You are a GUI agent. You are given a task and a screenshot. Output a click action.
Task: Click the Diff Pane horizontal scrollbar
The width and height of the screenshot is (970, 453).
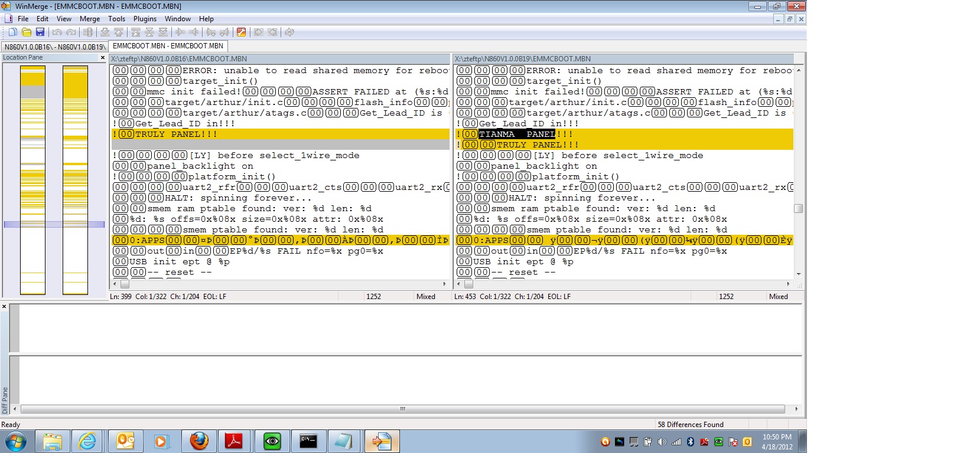402,409
